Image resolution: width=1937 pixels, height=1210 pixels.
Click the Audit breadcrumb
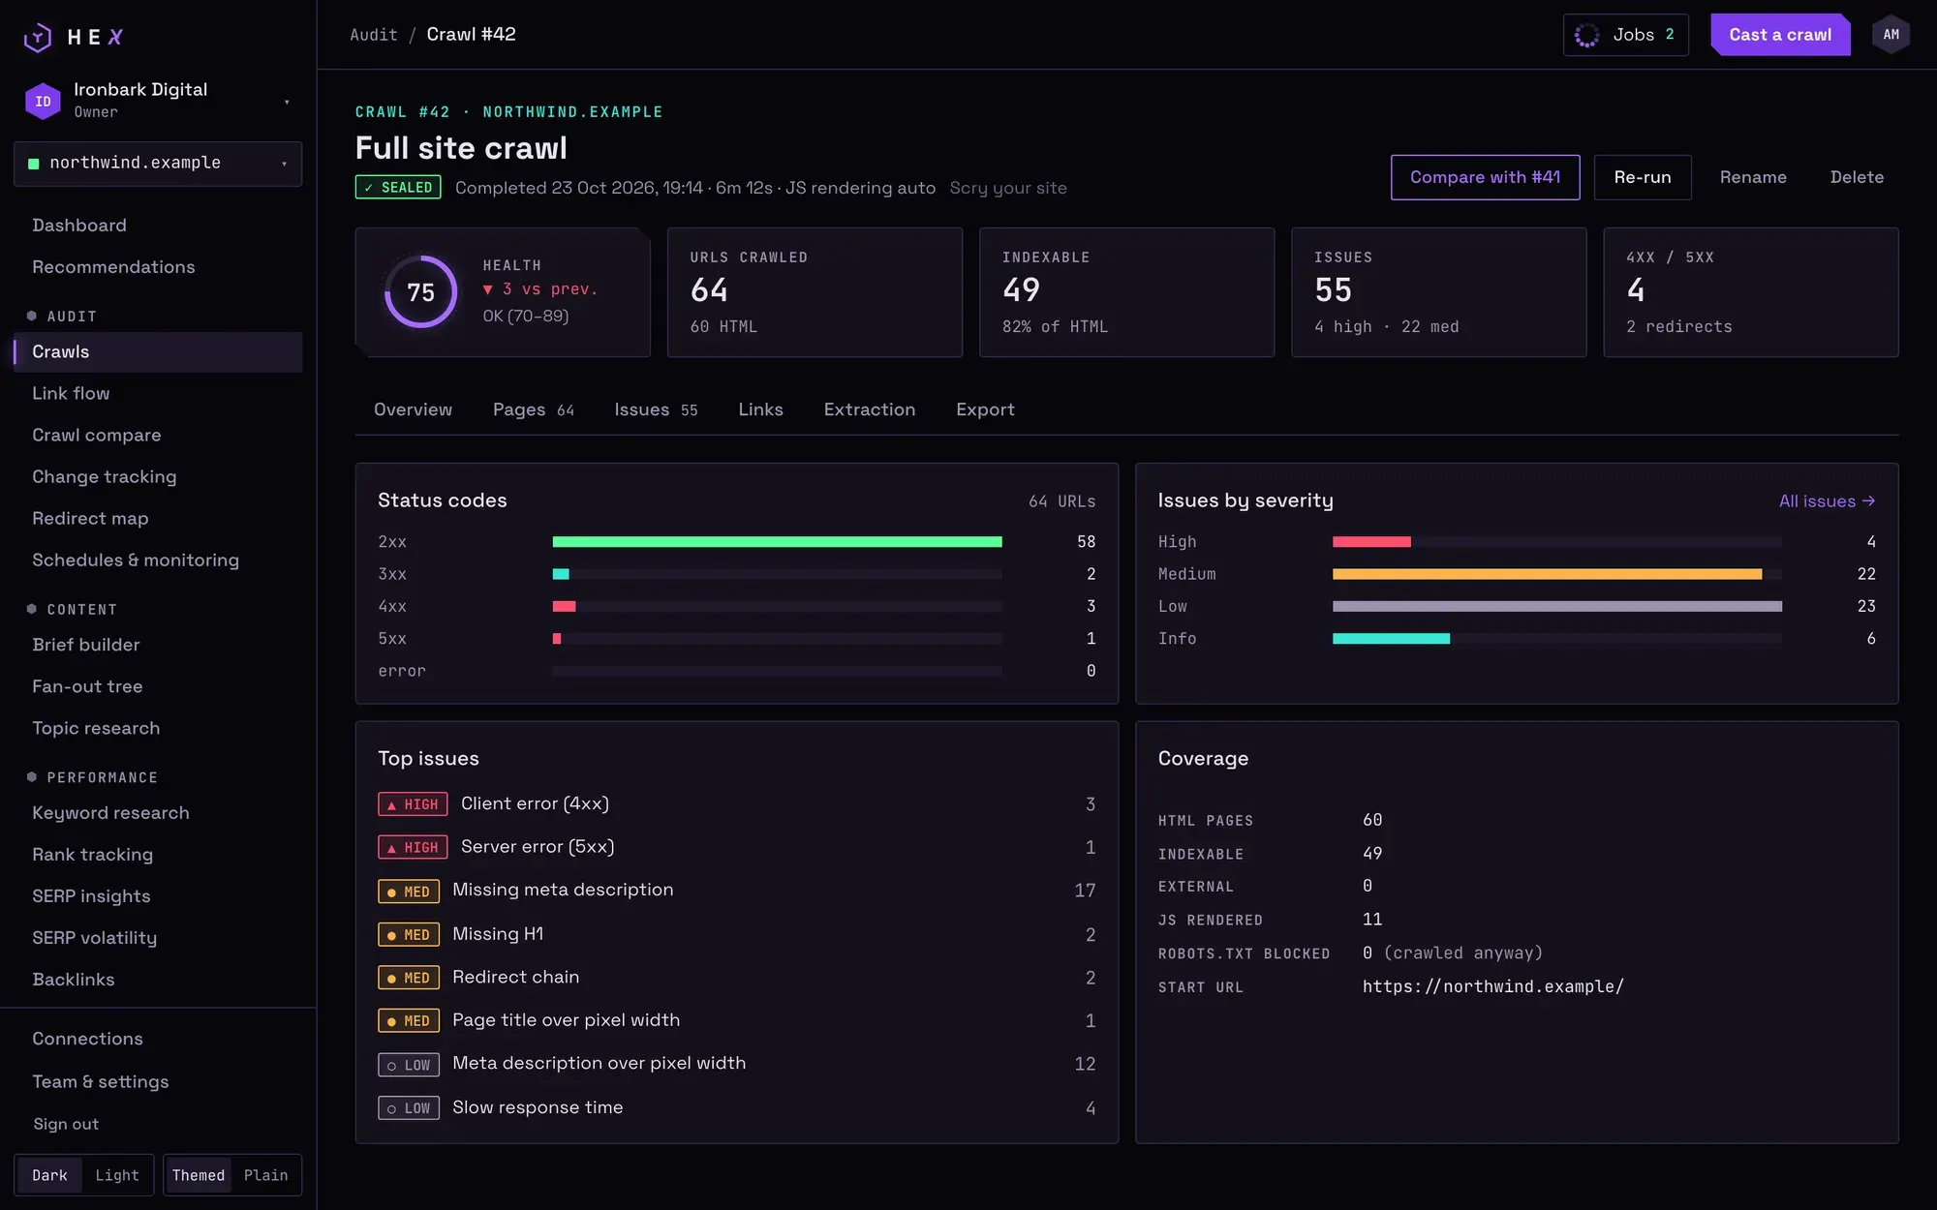(374, 35)
